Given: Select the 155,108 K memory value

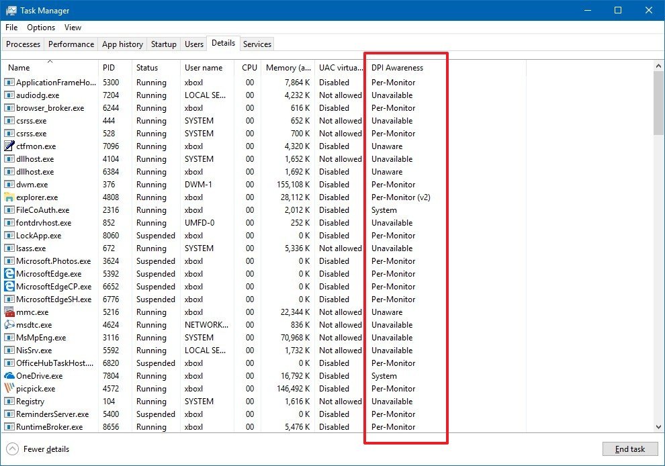Looking at the screenshot, I should (293, 185).
